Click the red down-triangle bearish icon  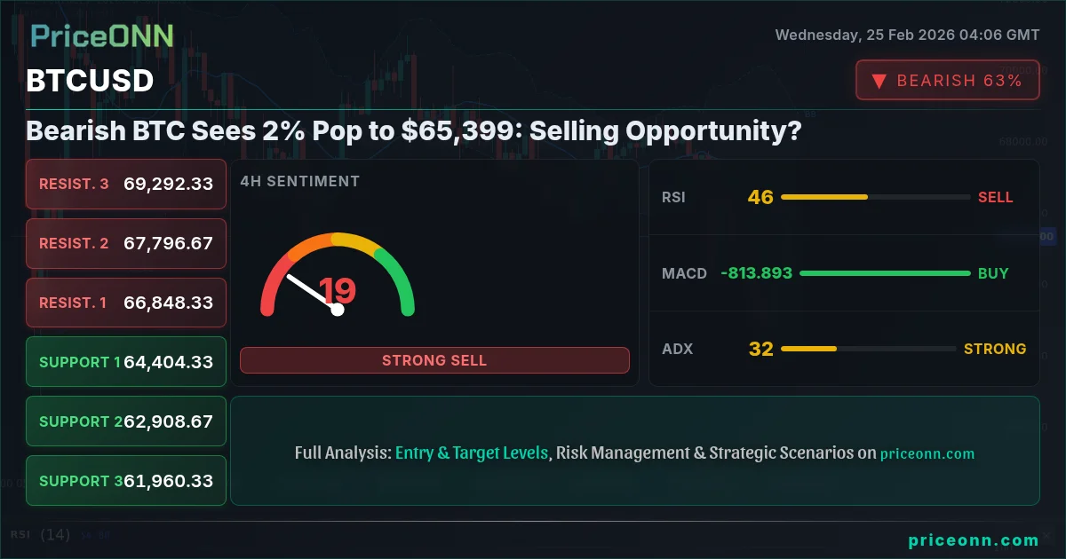(879, 81)
